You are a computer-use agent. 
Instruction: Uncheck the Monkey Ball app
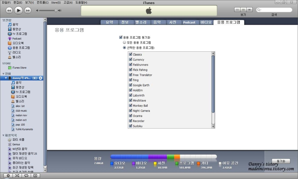[131, 105]
